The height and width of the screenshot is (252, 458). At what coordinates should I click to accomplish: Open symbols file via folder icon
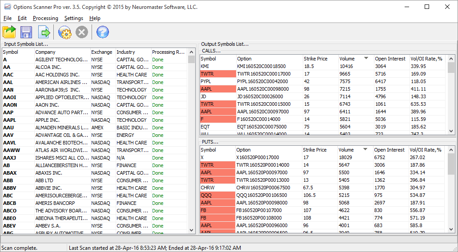9,32
